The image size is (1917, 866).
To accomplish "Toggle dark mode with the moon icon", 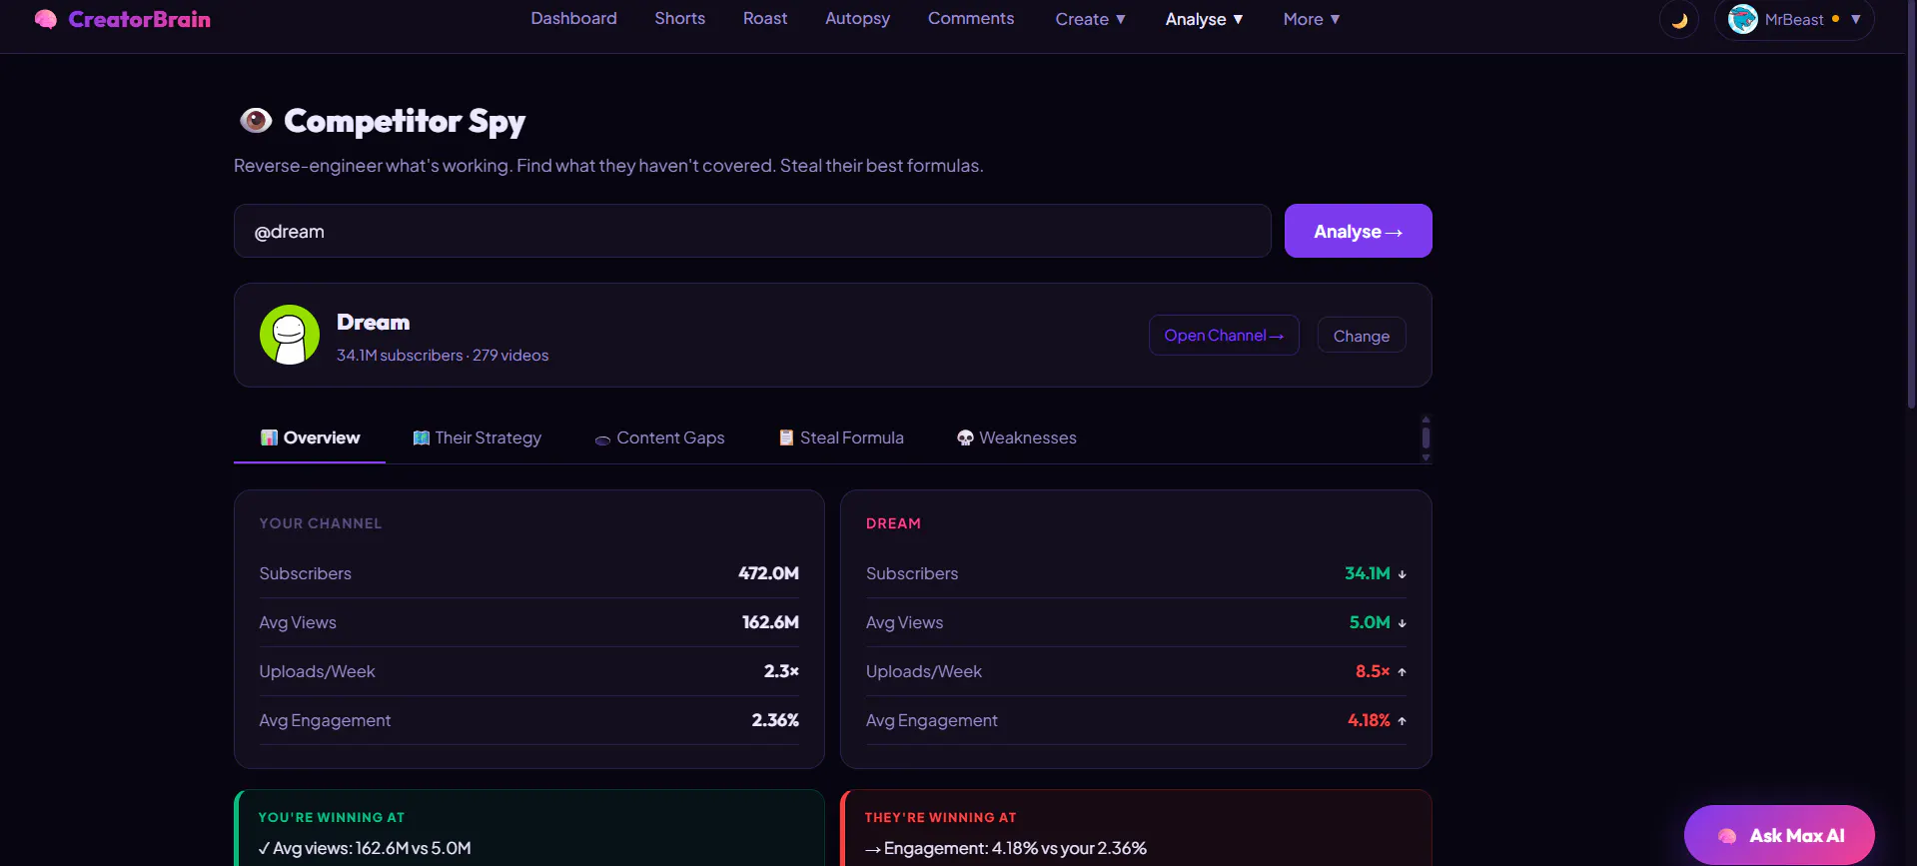I will click(x=1679, y=20).
